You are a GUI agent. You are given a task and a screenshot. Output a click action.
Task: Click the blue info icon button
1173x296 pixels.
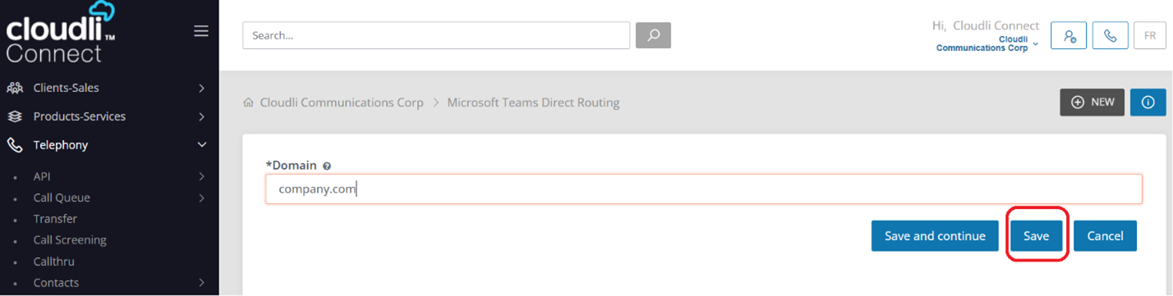(1148, 102)
